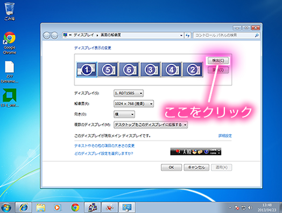Refresh the control panel address bar
The width and height of the screenshot is (282, 213).
click(188, 35)
